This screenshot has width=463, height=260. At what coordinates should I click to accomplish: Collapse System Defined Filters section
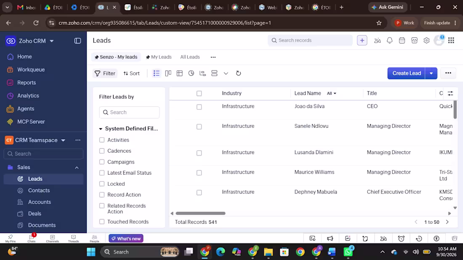[101, 129]
